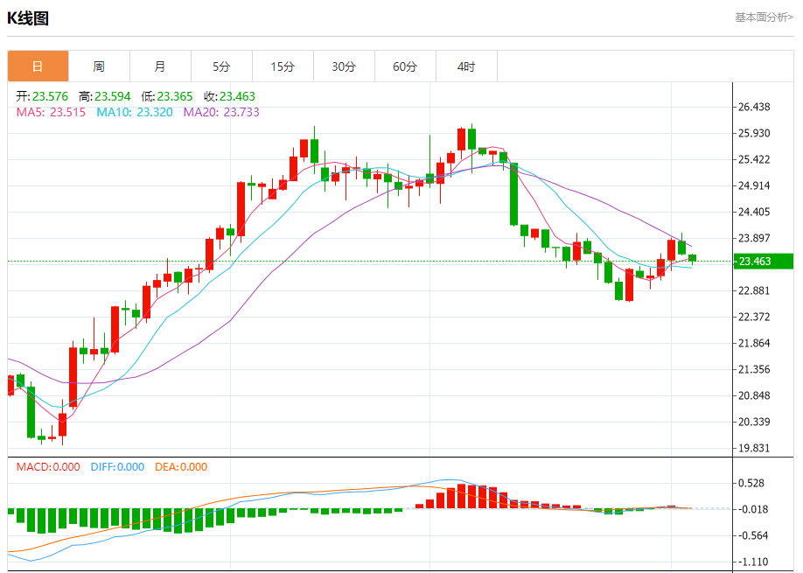Click the 高:23.594 high price value
803x573 pixels.
pos(104,96)
